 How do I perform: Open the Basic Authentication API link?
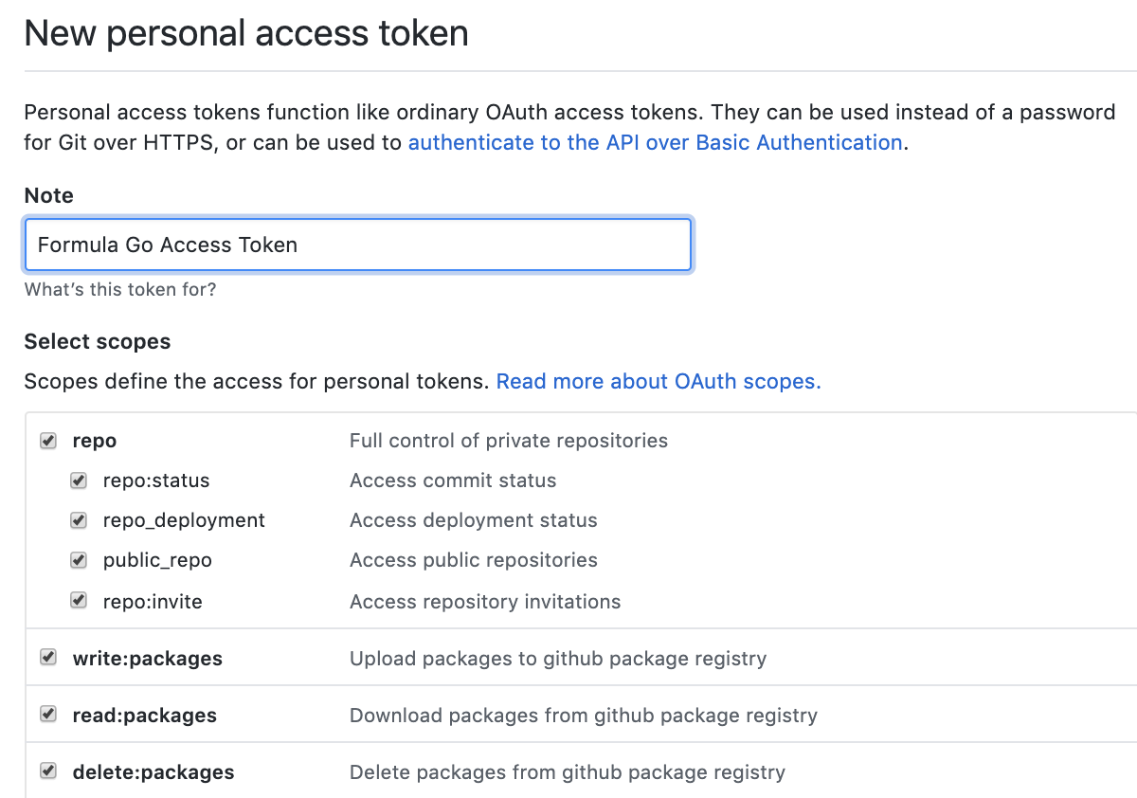(655, 143)
